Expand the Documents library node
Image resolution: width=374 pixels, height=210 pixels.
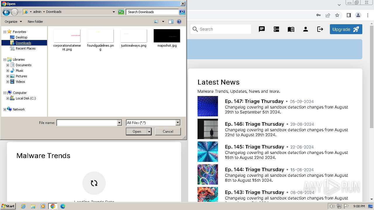point(8,65)
